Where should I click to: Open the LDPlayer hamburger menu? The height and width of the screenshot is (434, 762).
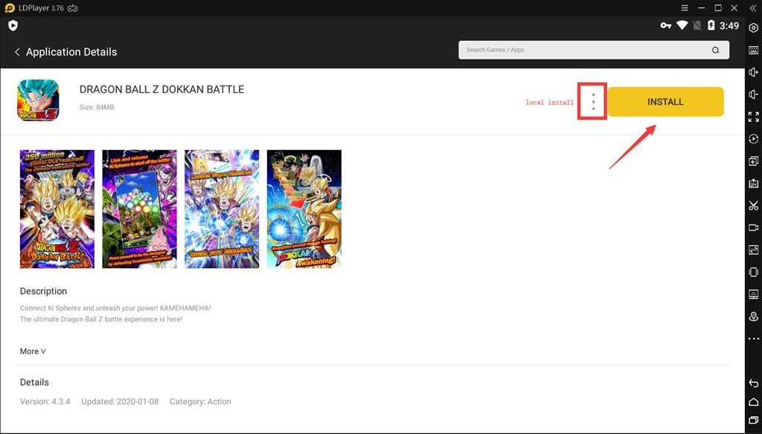click(x=684, y=7)
